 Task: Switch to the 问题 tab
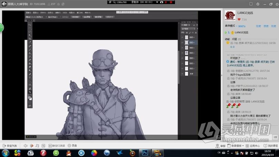click(234, 39)
